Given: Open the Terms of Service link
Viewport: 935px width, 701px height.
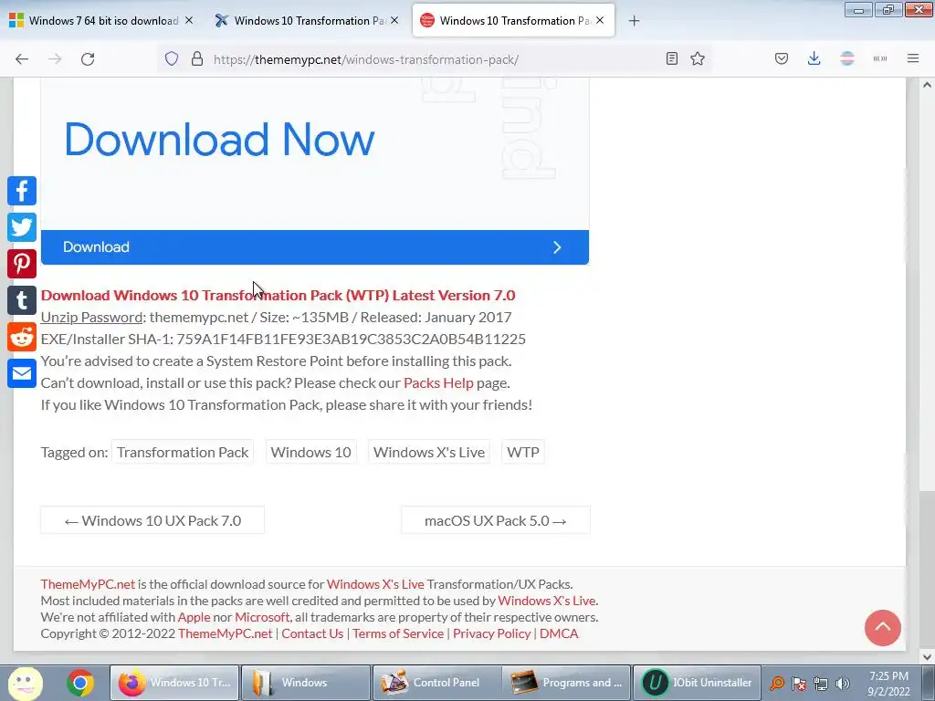Looking at the screenshot, I should [x=398, y=633].
